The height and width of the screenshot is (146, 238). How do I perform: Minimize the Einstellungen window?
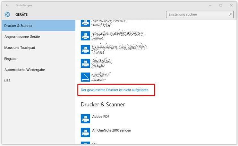[210, 5]
